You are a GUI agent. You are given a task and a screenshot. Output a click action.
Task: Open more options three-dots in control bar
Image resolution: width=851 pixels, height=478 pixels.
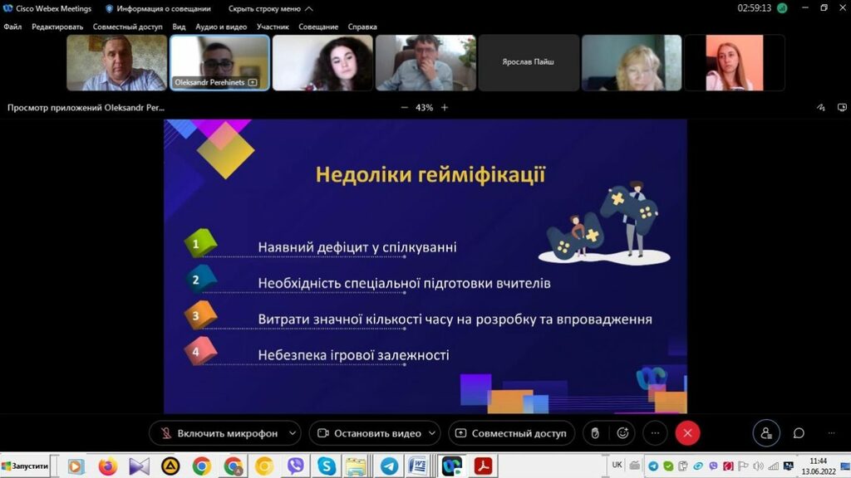[x=655, y=432]
